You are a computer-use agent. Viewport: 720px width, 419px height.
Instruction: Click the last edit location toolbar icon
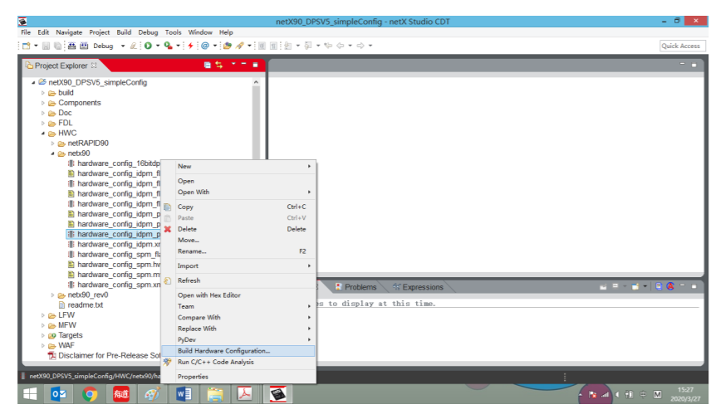tap(328, 46)
